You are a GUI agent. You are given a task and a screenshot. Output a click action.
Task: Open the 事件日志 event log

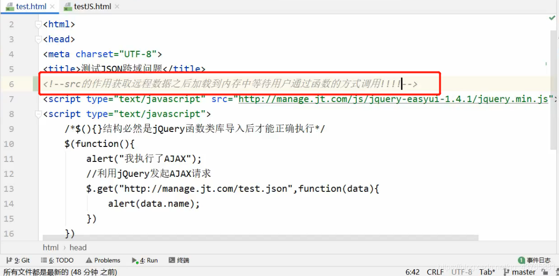(x=534, y=260)
